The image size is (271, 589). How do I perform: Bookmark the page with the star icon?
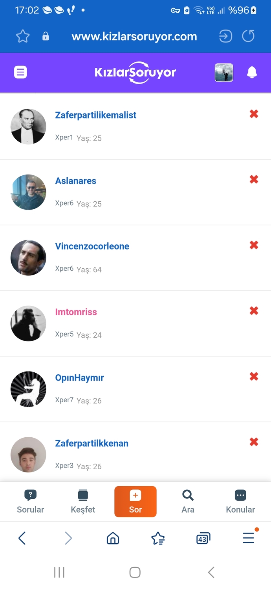click(23, 37)
